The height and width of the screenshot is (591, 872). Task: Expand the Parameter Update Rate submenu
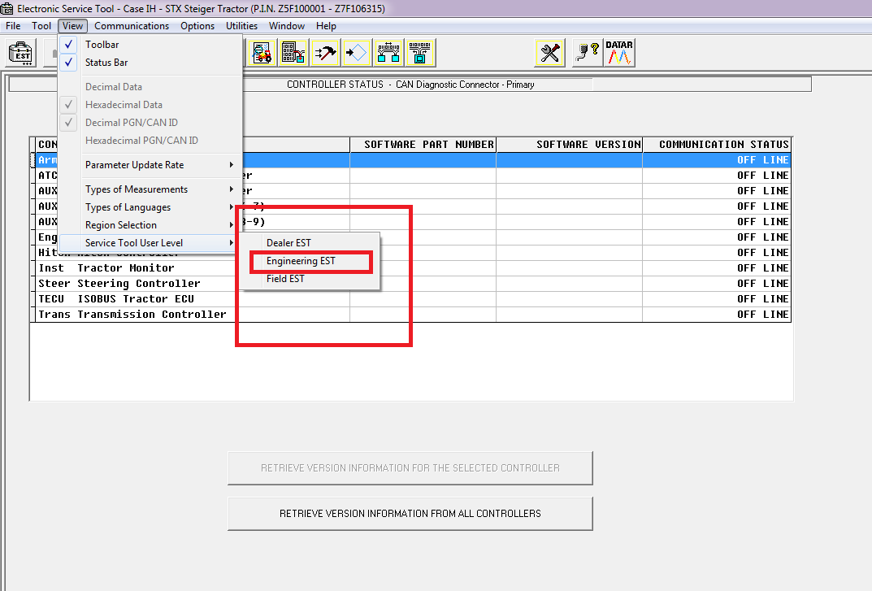pos(150,165)
